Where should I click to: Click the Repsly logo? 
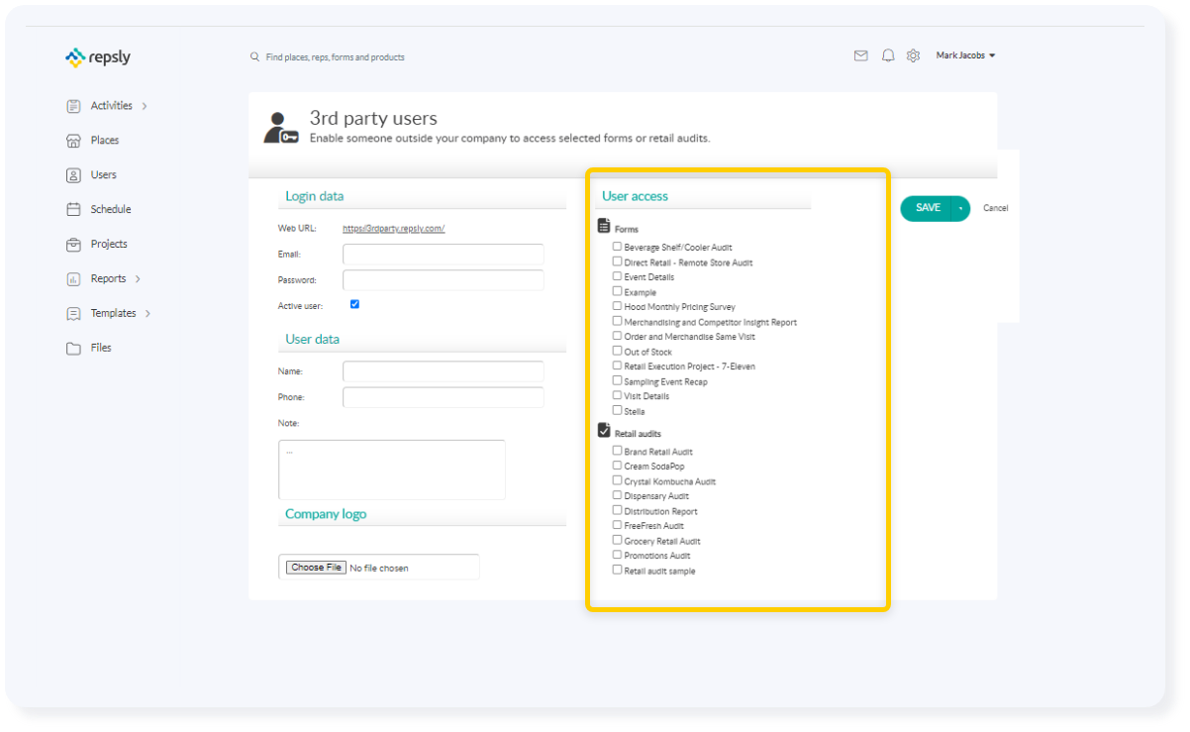tap(97, 57)
